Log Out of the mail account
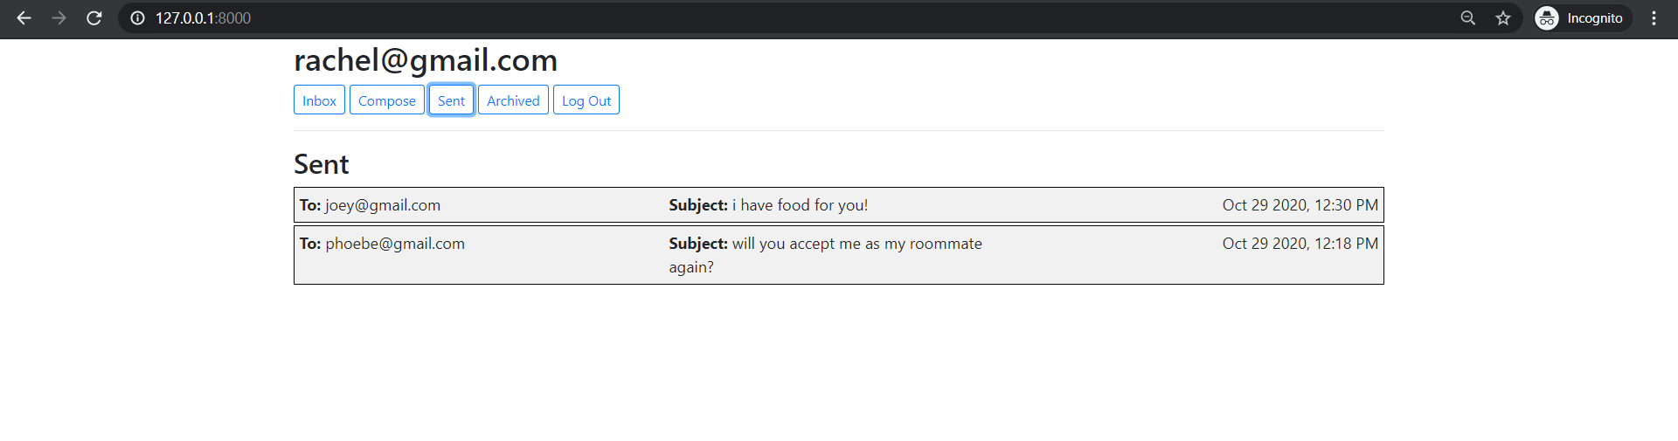The width and height of the screenshot is (1678, 441). [x=586, y=100]
